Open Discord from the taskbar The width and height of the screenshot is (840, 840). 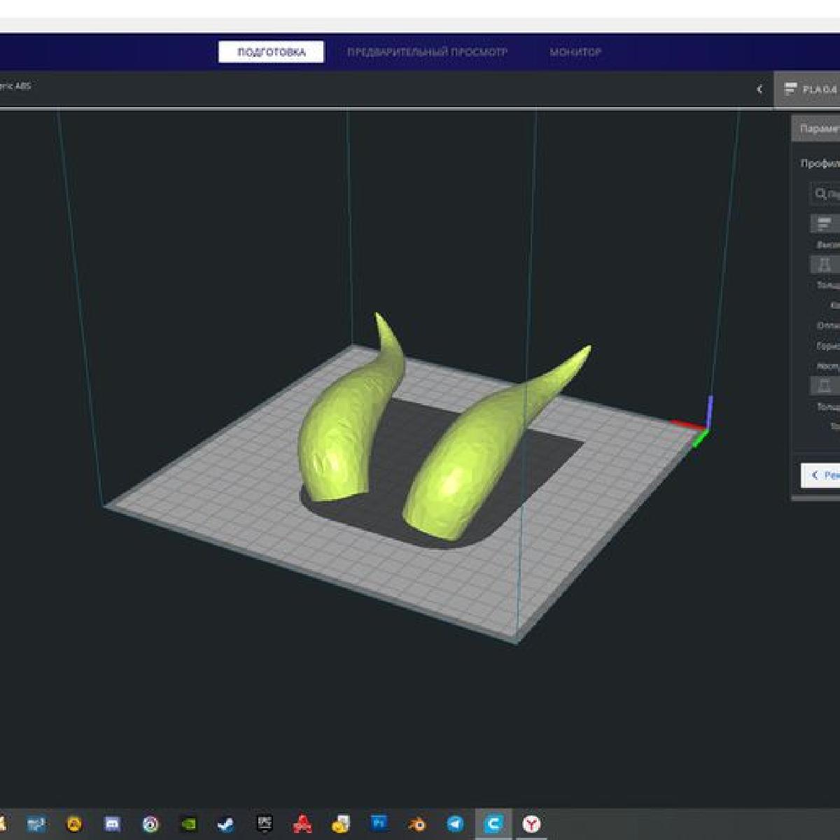pyautogui.click(x=112, y=824)
